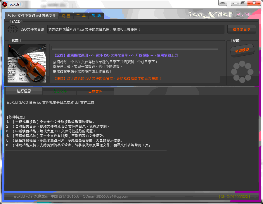Click the isoXdsf app icon in title bar
The height and width of the screenshot is (204, 263).
(x=4, y=3)
